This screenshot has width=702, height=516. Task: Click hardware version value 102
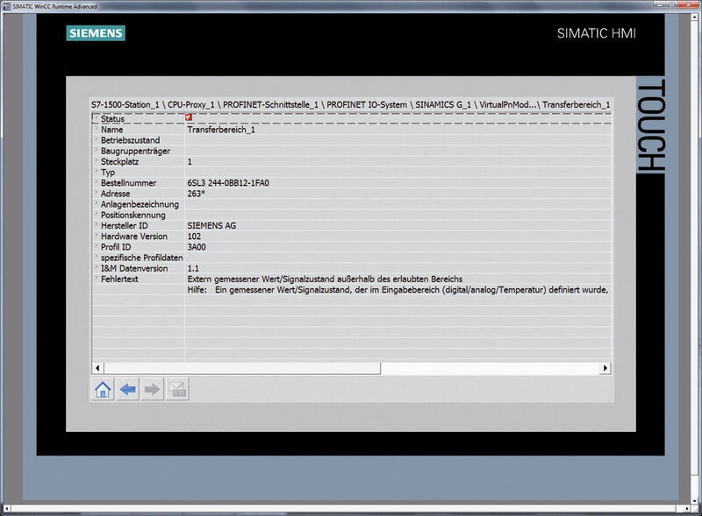click(x=194, y=237)
